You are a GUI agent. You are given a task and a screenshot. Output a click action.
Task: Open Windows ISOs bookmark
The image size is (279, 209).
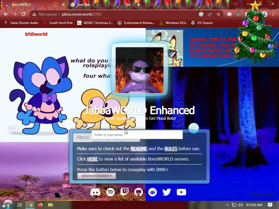tap(173, 23)
